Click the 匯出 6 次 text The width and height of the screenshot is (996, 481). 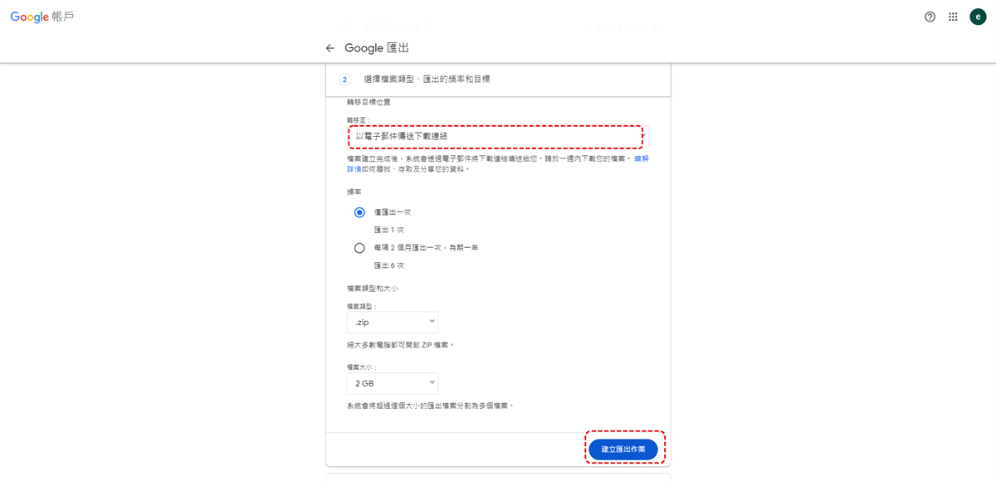(x=389, y=265)
